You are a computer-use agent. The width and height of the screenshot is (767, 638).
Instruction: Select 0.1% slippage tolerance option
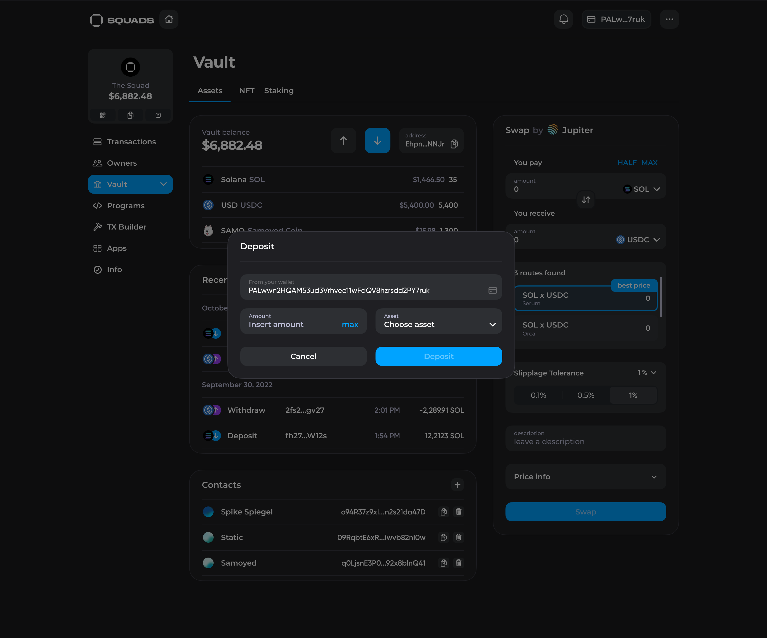(x=538, y=395)
